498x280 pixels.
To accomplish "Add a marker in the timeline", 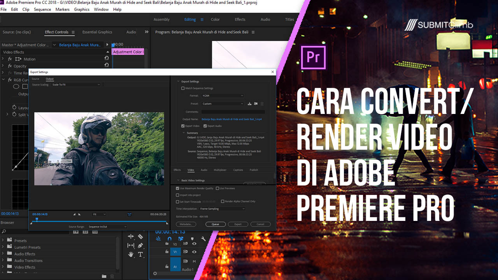I will 192,239.
